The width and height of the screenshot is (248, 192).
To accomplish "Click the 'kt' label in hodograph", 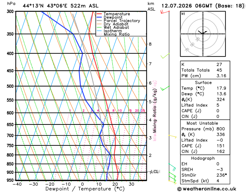I will click(x=183, y=14).
